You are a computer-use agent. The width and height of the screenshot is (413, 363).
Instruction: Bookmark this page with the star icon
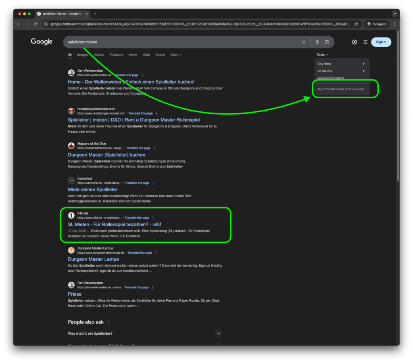(357, 24)
